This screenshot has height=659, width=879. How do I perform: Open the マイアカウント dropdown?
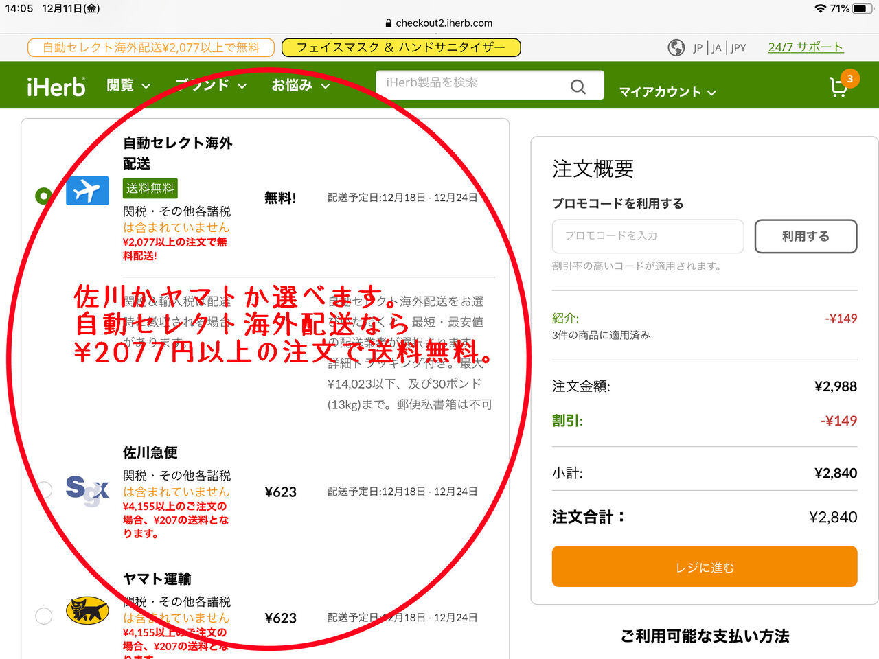click(667, 92)
